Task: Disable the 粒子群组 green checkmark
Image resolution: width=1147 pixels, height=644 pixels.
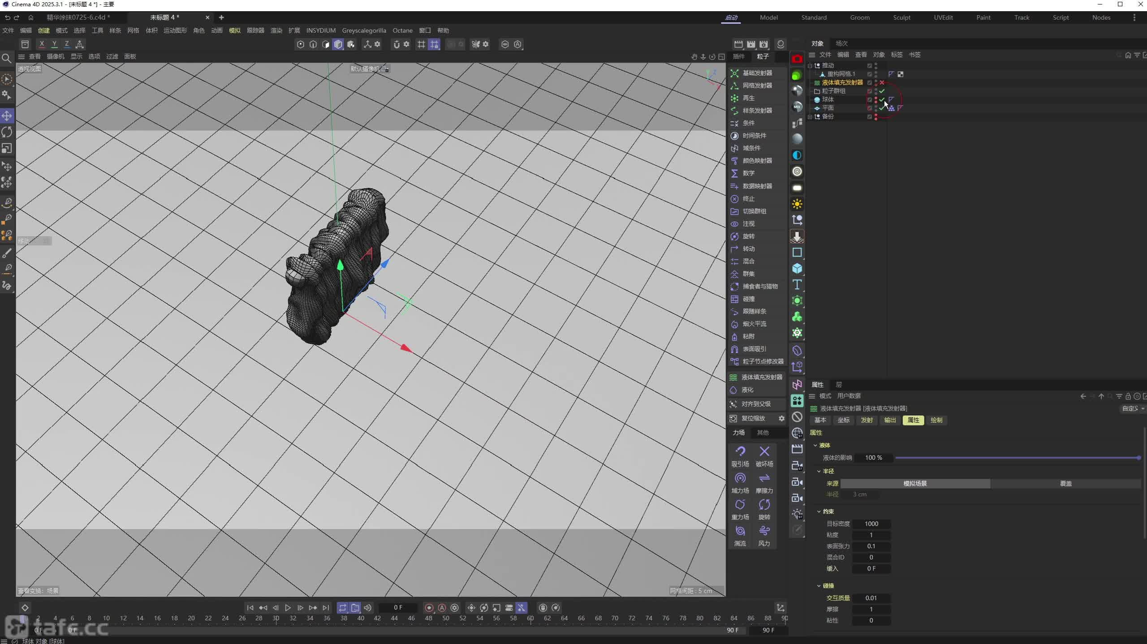Action: pyautogui.click(x=882, y=91)
